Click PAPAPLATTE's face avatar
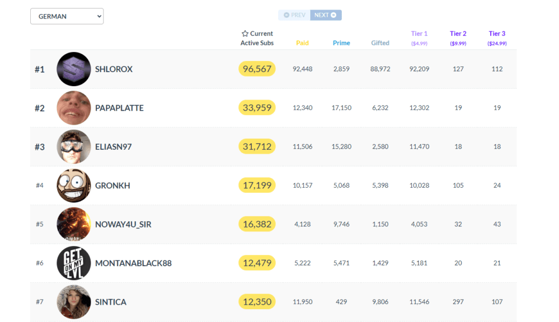 click(x=74, y=108)
